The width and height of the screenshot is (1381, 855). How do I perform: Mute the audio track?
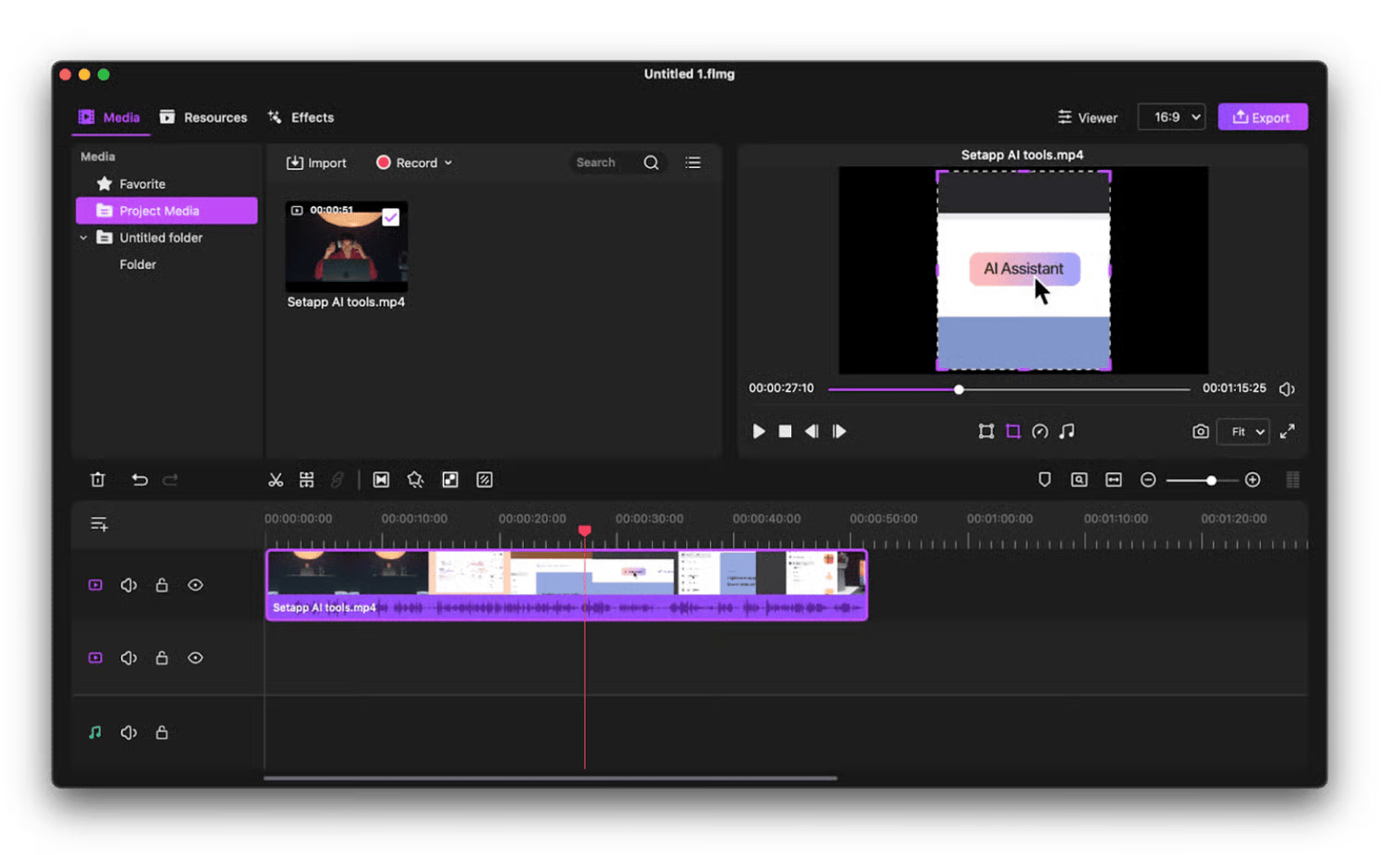click(x=128, y=733)
